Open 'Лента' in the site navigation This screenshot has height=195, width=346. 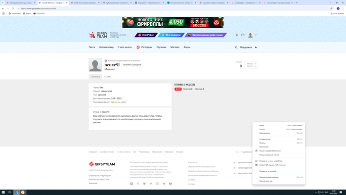pos(92,47)
